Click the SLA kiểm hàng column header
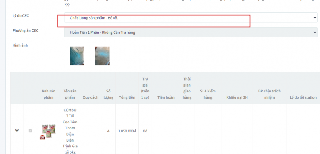Screen dimensions: 320x154 (208, 94)
